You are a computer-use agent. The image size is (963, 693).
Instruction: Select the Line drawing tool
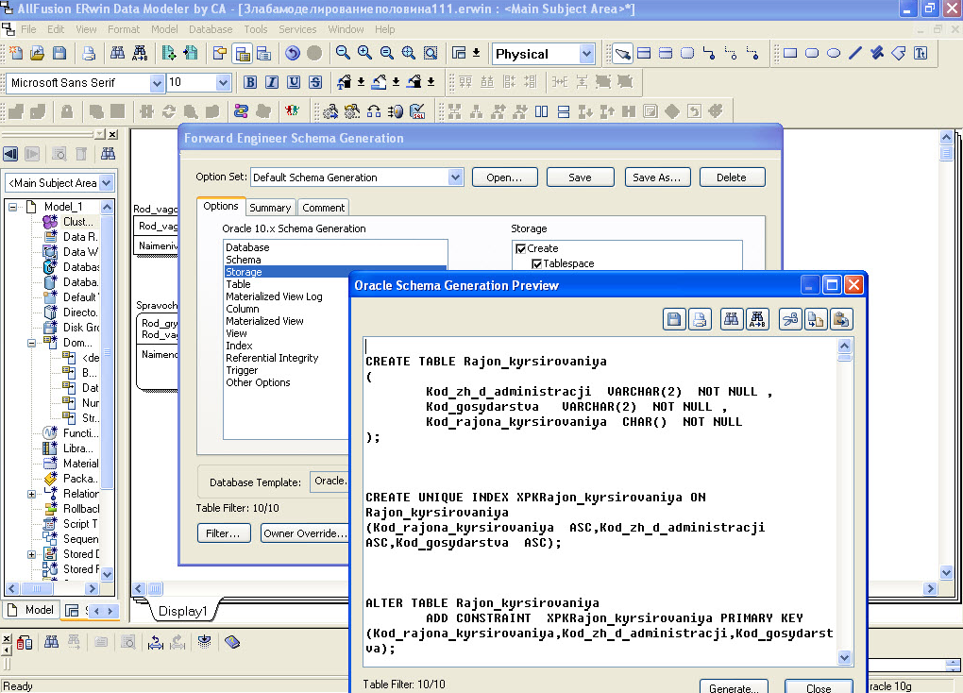point(855,54)
